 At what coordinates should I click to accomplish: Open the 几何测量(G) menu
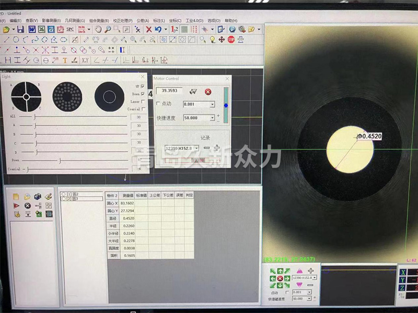pyautogui.click(x=75, y=20)
